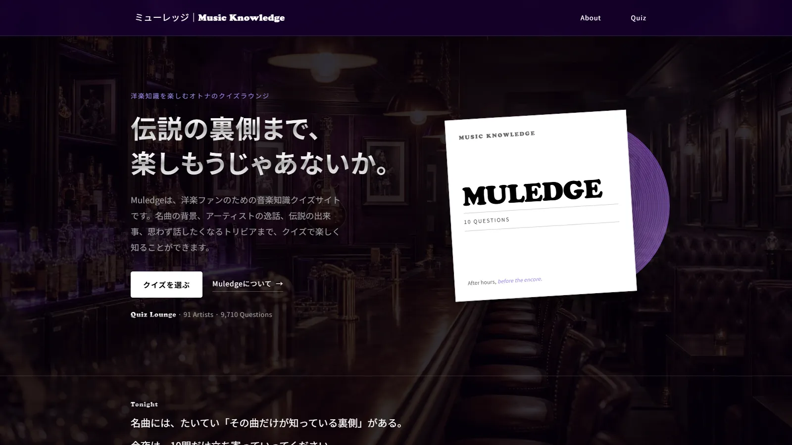The height and width of the screenshot is (445, 792).
Task: Follow the Muledgeについて link
Action: pos(247,284)
